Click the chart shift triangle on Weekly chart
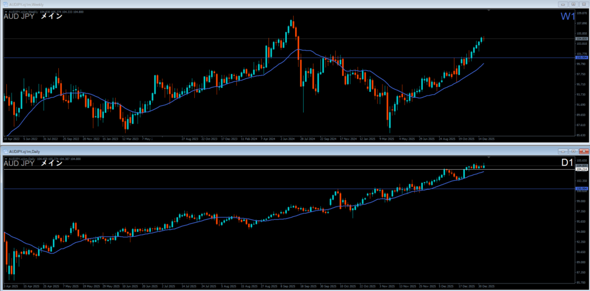The image size is (590, 291). [x=489, y=11]
